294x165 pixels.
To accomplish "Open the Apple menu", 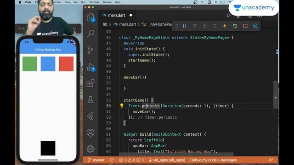I will tap(20, 2).
